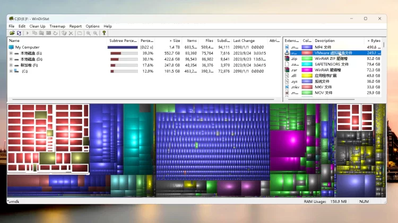Image resolution: width=398 pixels, height=223 pixels.
Task: Click the Delete X toolbar icon
Action: (71, 33)
